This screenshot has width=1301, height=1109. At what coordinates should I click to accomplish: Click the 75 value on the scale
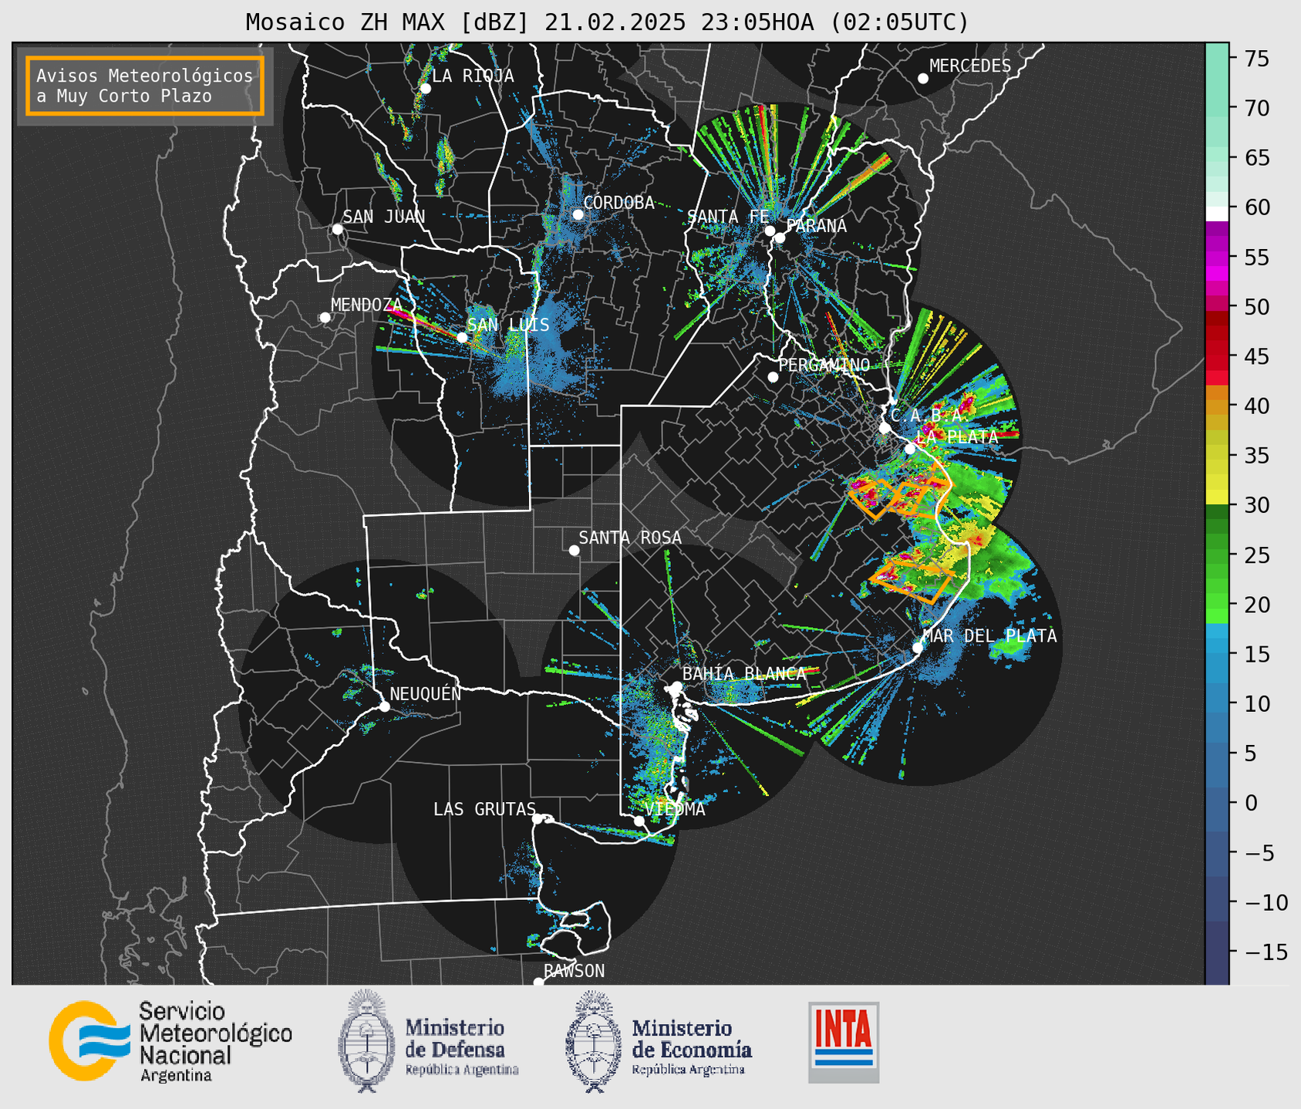[1257, 59]
